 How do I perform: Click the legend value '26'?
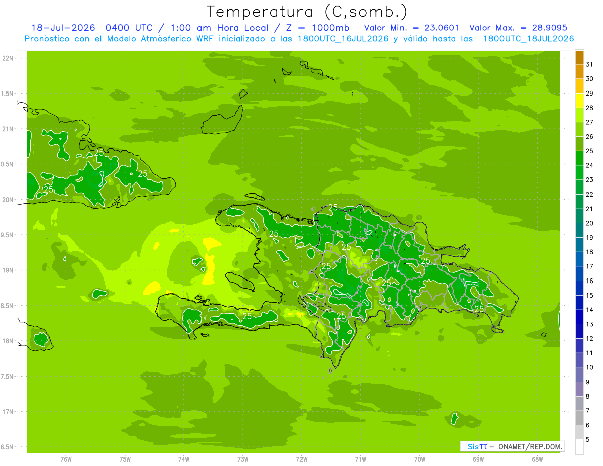pos(590,137)
